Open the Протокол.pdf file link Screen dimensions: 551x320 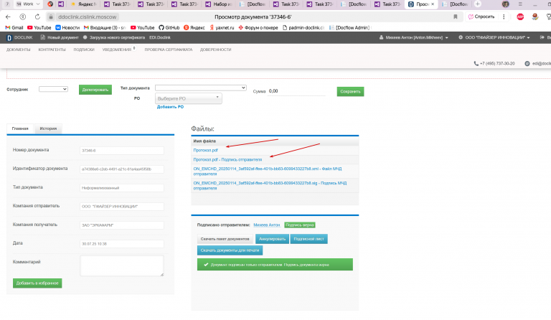pos(206,151)
